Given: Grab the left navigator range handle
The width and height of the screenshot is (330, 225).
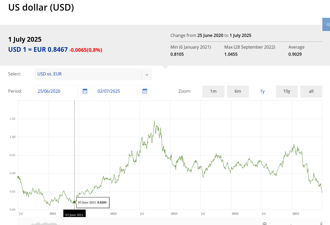Looking at the screenshot, I should point(265,224).
